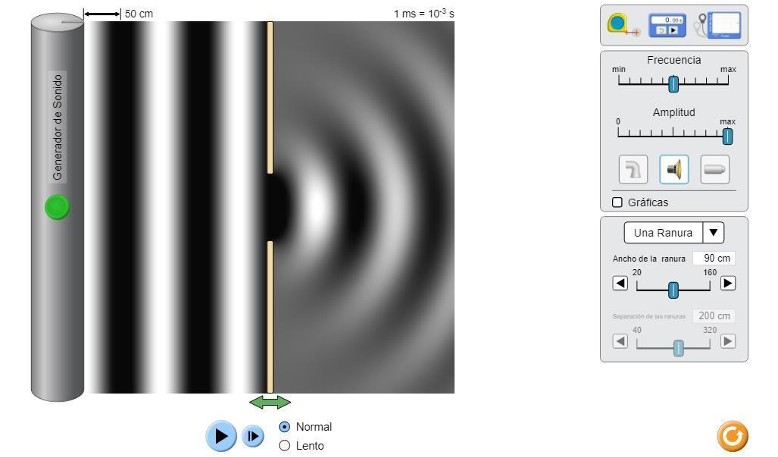Click the disabled left arrow for separation
Viewport: 778px width, 458px height.
[620, 341]
